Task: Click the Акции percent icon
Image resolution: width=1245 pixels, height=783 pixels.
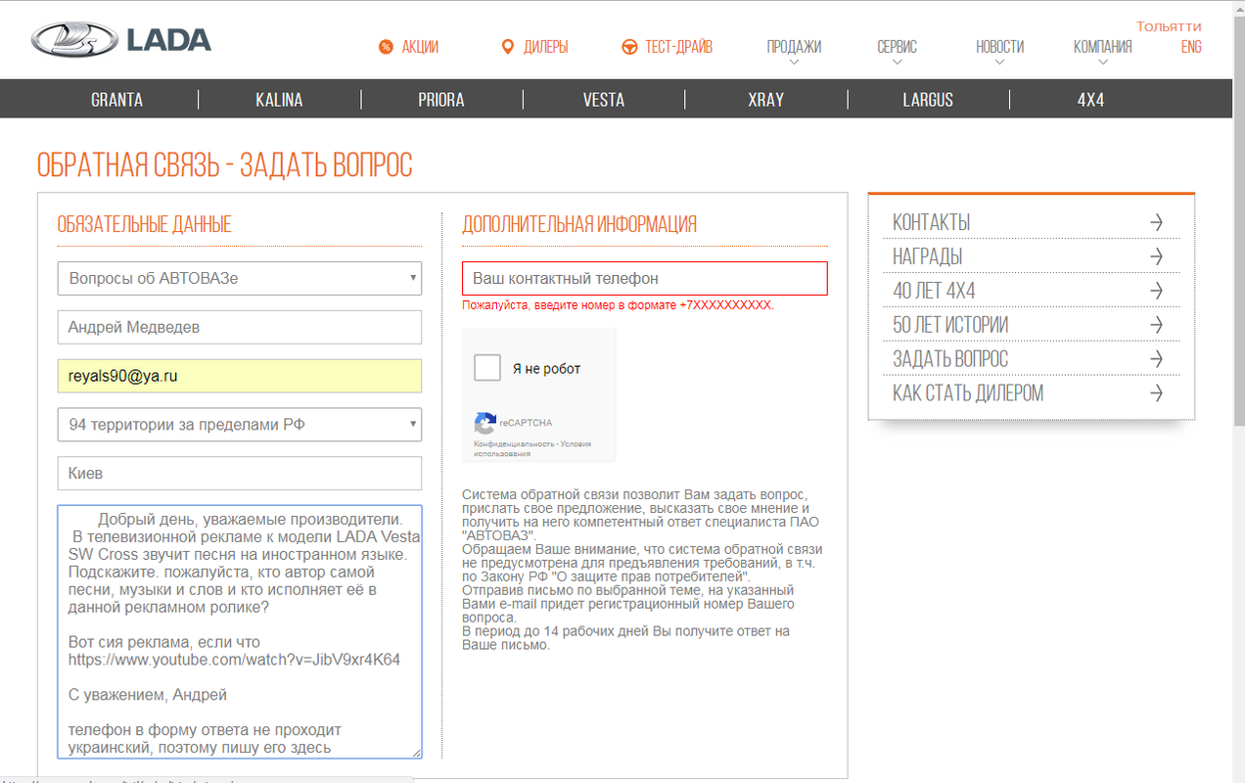Action: tap(386, 47)
